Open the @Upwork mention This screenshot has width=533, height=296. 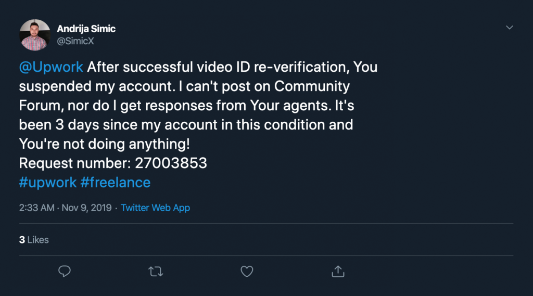click(x=51, y=67)
